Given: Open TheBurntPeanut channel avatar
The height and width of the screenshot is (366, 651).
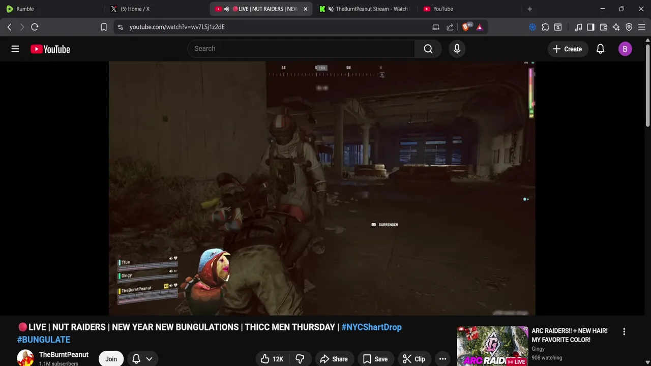Looking at the screenshot, I should click(x=25, y=358).
